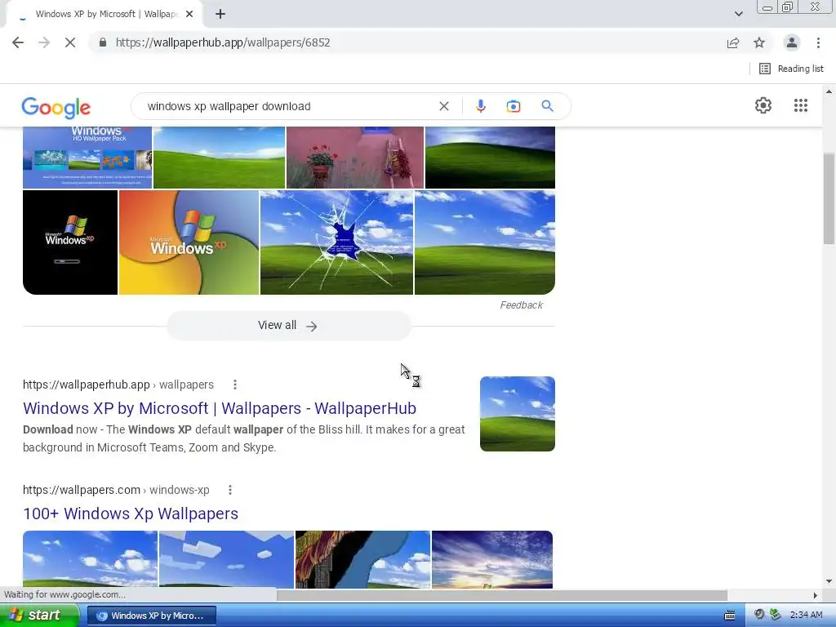Open the Chrome three-dot menu
This screenshot has width=836, height=627.
(818, 42)
